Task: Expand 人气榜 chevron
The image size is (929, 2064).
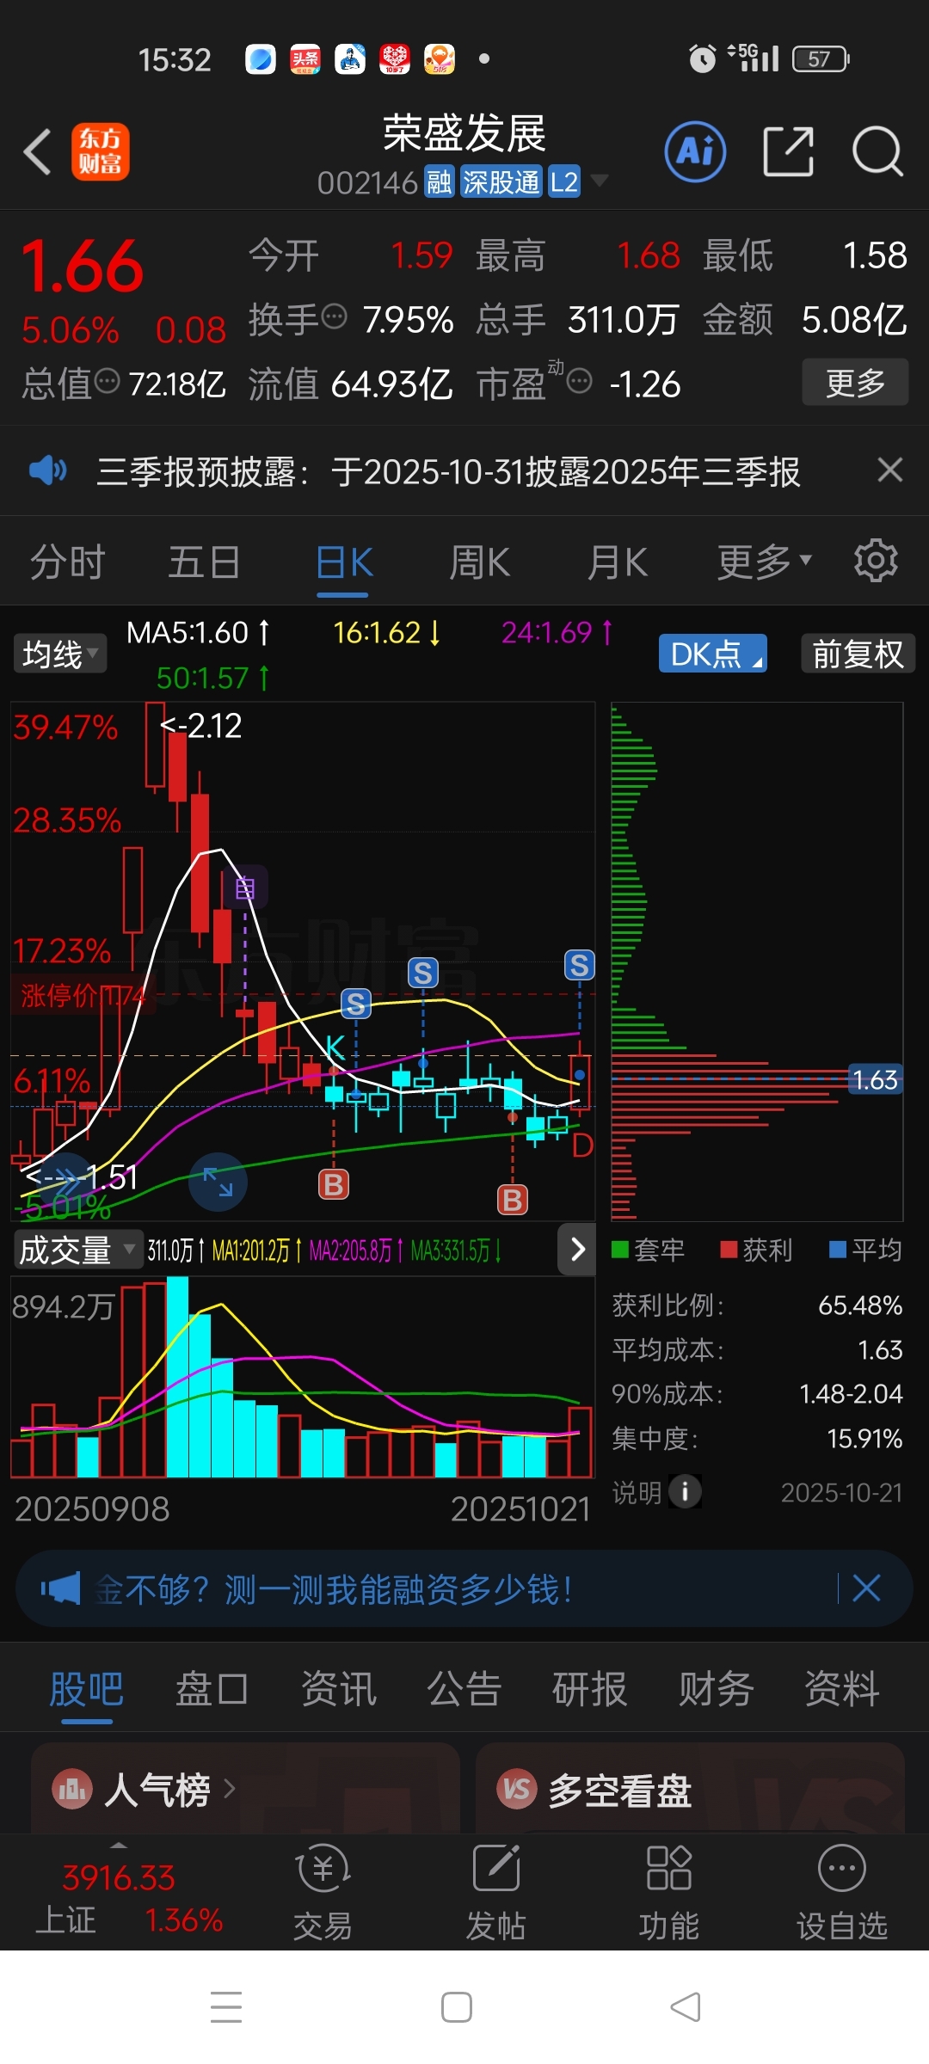Action: tap(229, 1789)
